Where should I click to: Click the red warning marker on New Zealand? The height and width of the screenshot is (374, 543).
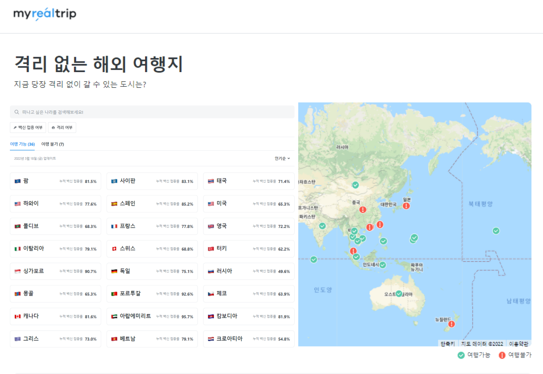[451, 324]
